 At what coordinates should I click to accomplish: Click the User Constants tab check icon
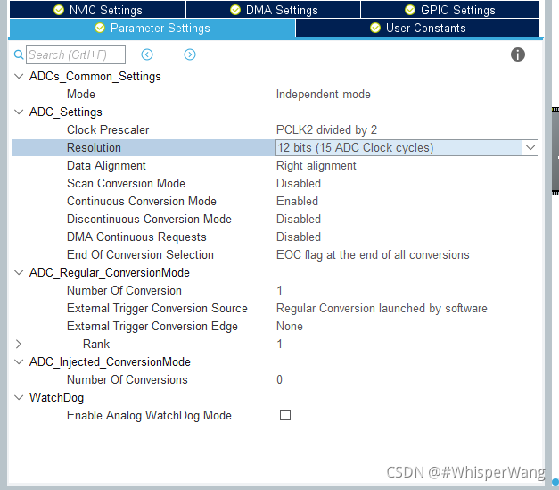375,28
